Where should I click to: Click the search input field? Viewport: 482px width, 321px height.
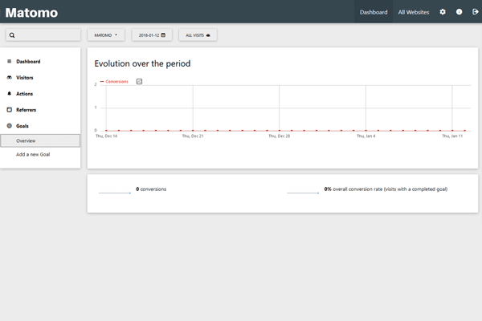coord(44,35)
